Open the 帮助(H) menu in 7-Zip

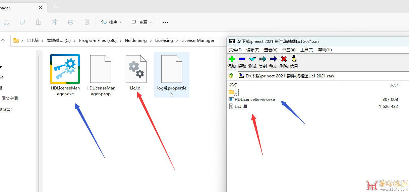[325, 50]
